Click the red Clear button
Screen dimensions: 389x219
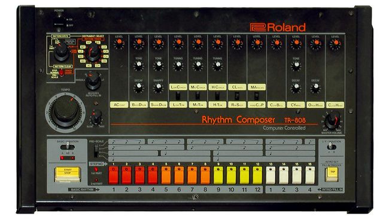pos(61,73)
